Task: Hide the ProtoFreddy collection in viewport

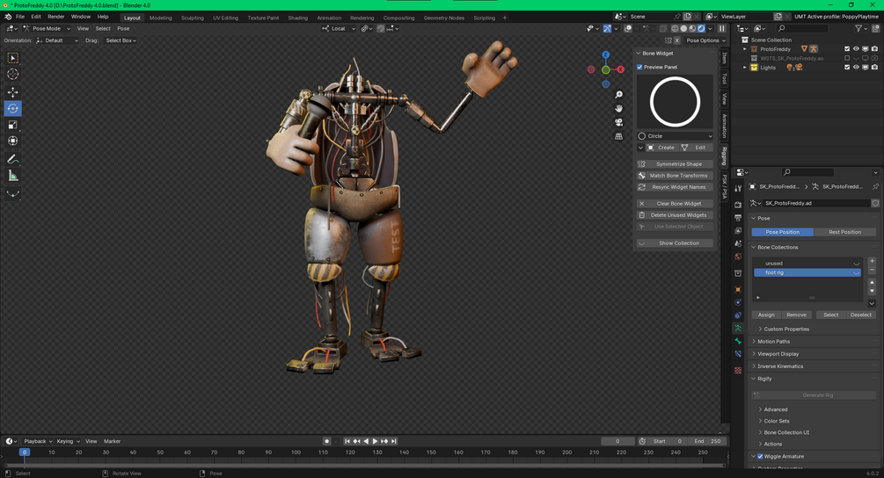Action: 856,49
